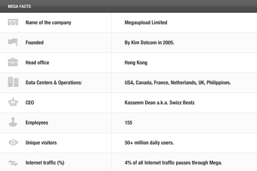Click the person icon beside Employees
257x171 pixels.
(13, 122)
